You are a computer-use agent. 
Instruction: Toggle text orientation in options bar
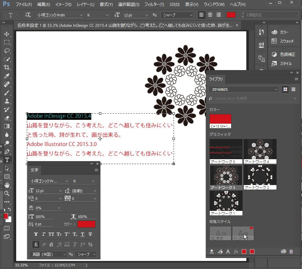(28, 15)
